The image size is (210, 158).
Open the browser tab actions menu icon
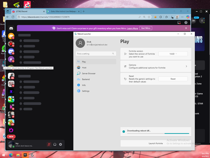[8, 11]
